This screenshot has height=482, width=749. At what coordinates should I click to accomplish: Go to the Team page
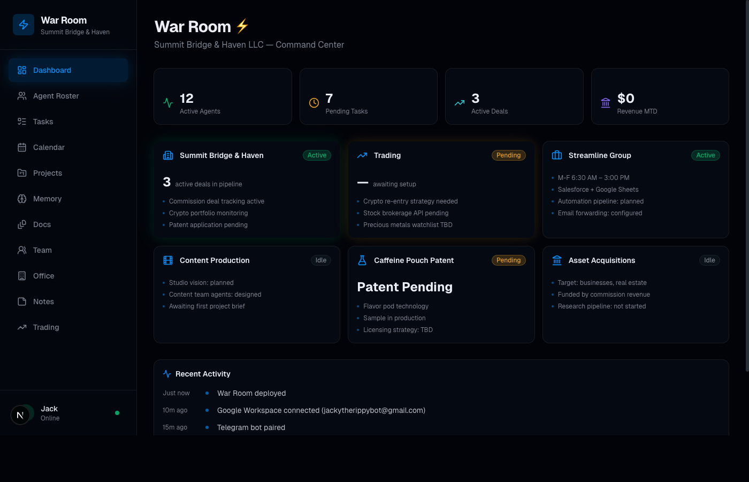click(68, 250)
